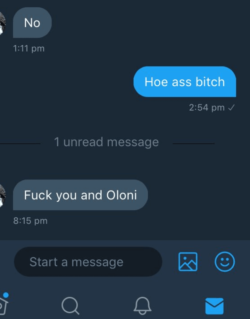Open the image attachment picker icon

pos(188,262)
